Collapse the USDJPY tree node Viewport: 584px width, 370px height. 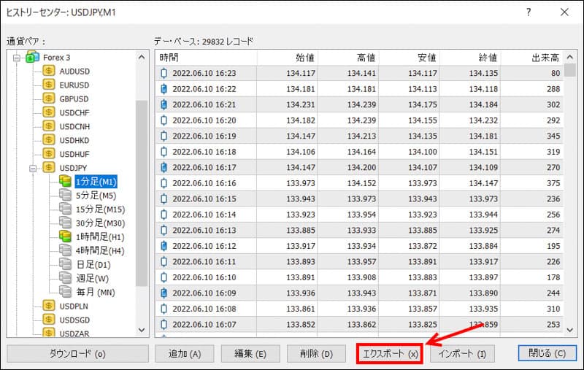[x=32, y=168]
